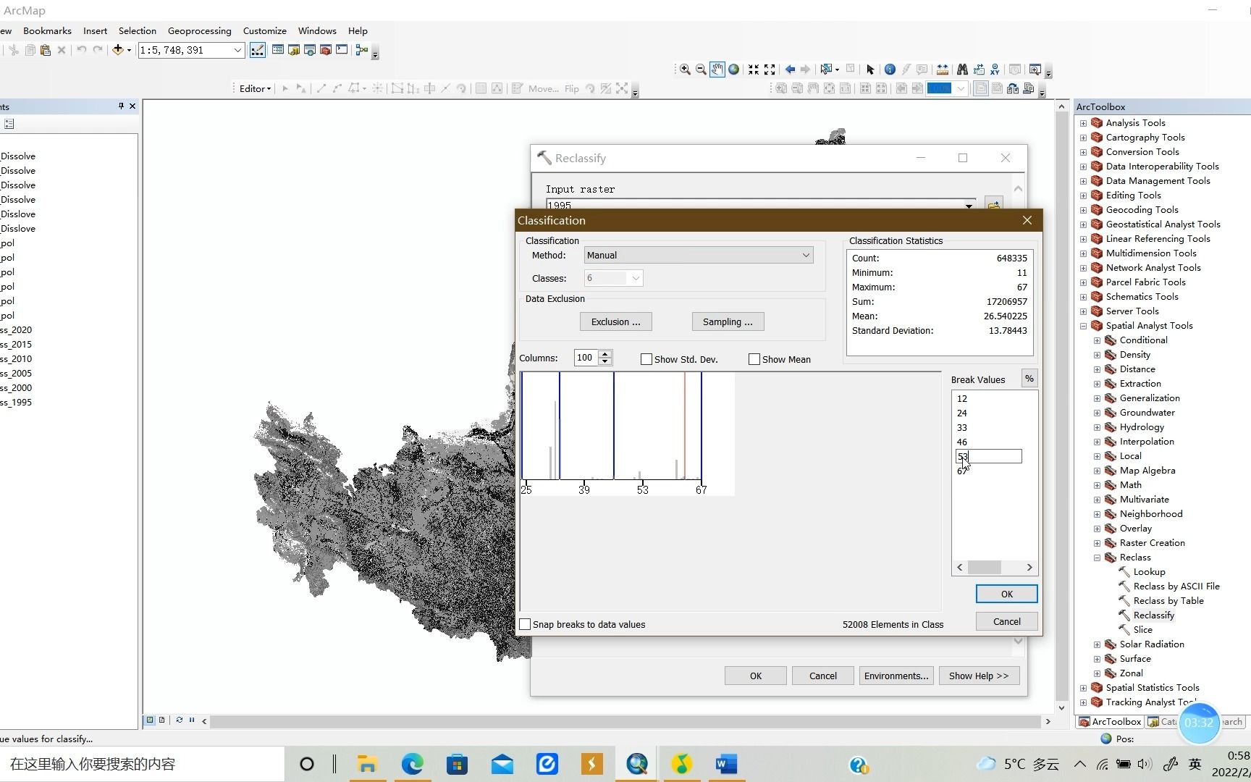
Task: Expand the Conversion Tools toolbox
Action: click(1084, 152)
